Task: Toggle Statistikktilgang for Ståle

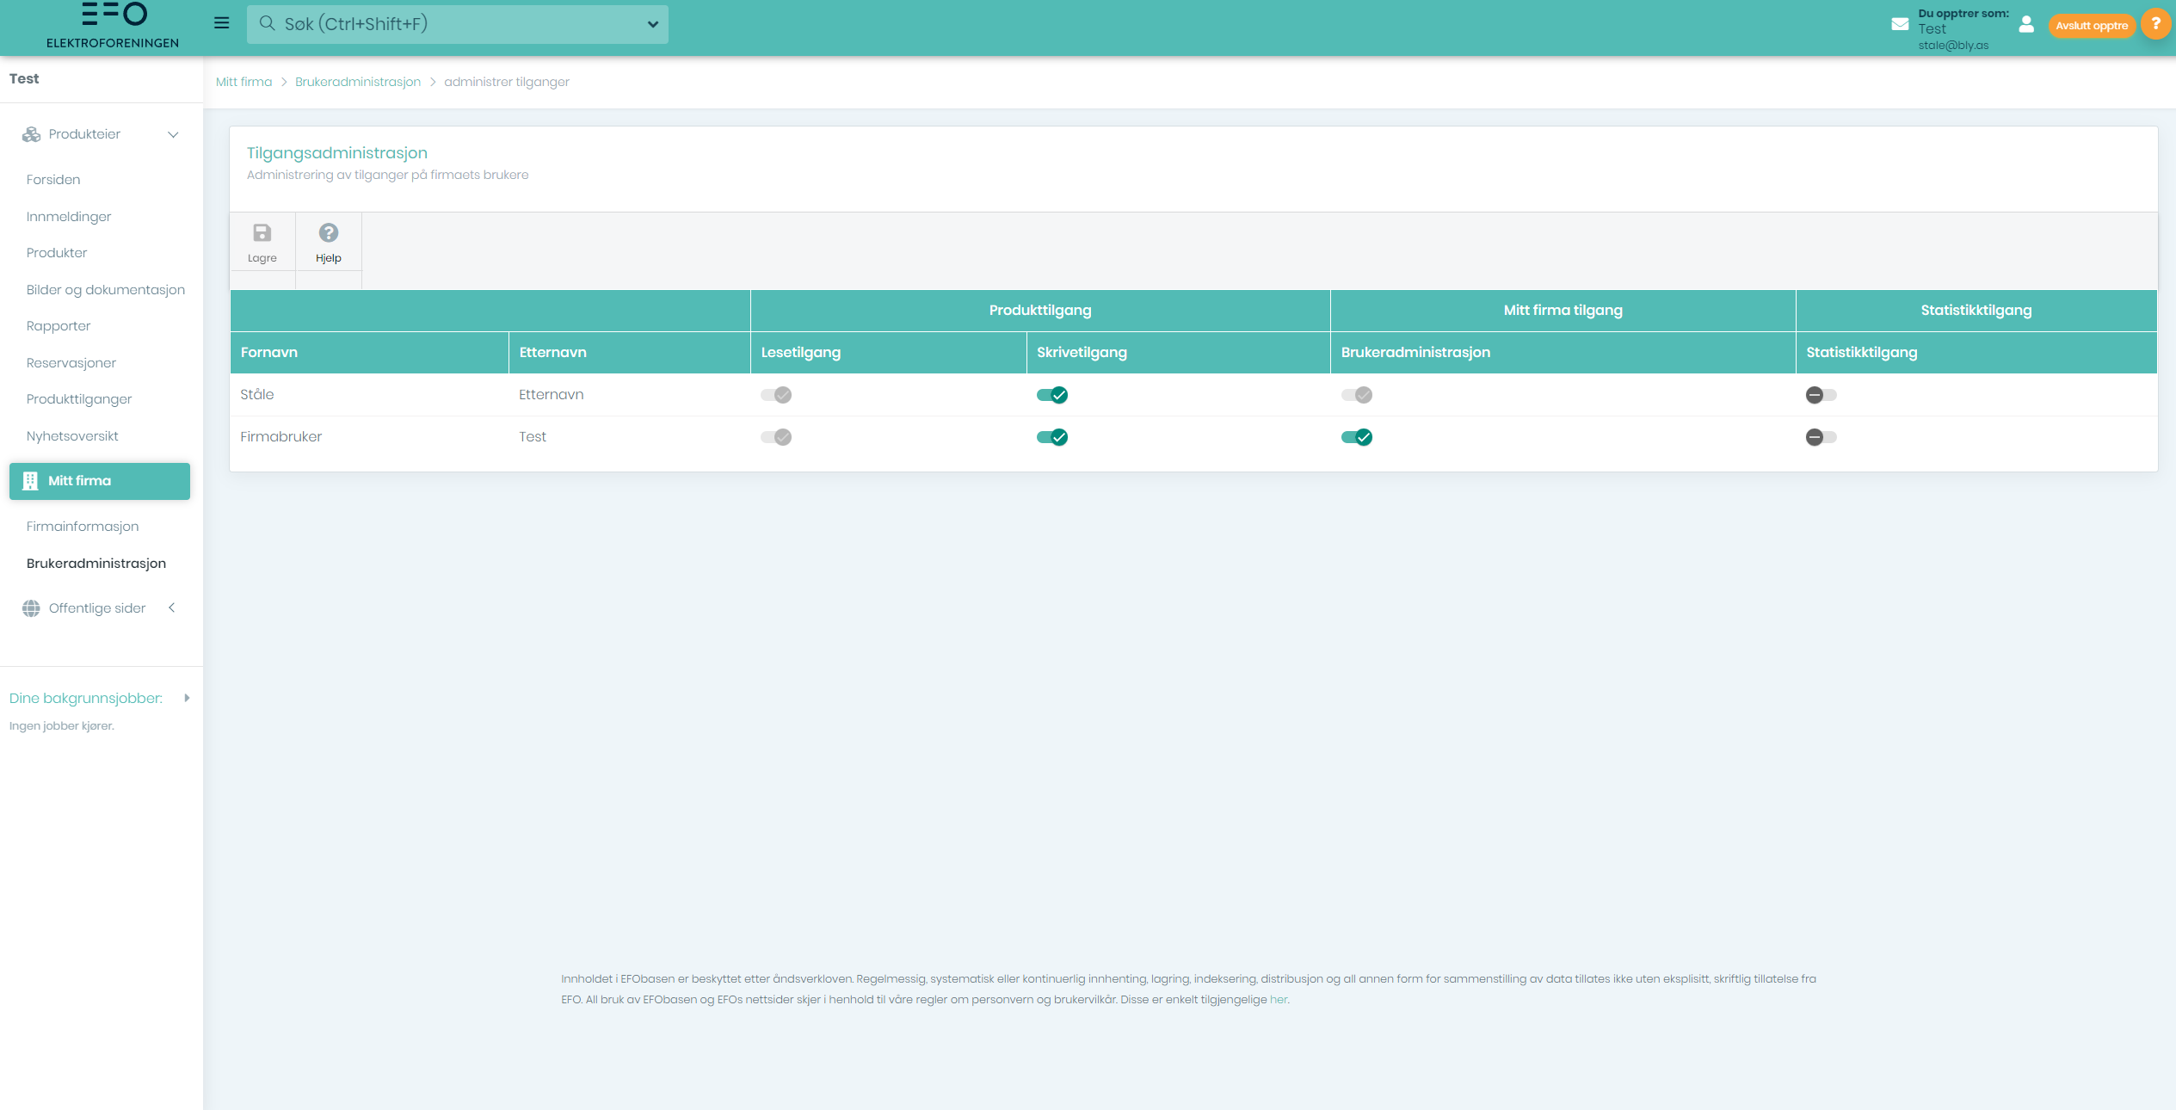Action: [x=1821, y=395]
